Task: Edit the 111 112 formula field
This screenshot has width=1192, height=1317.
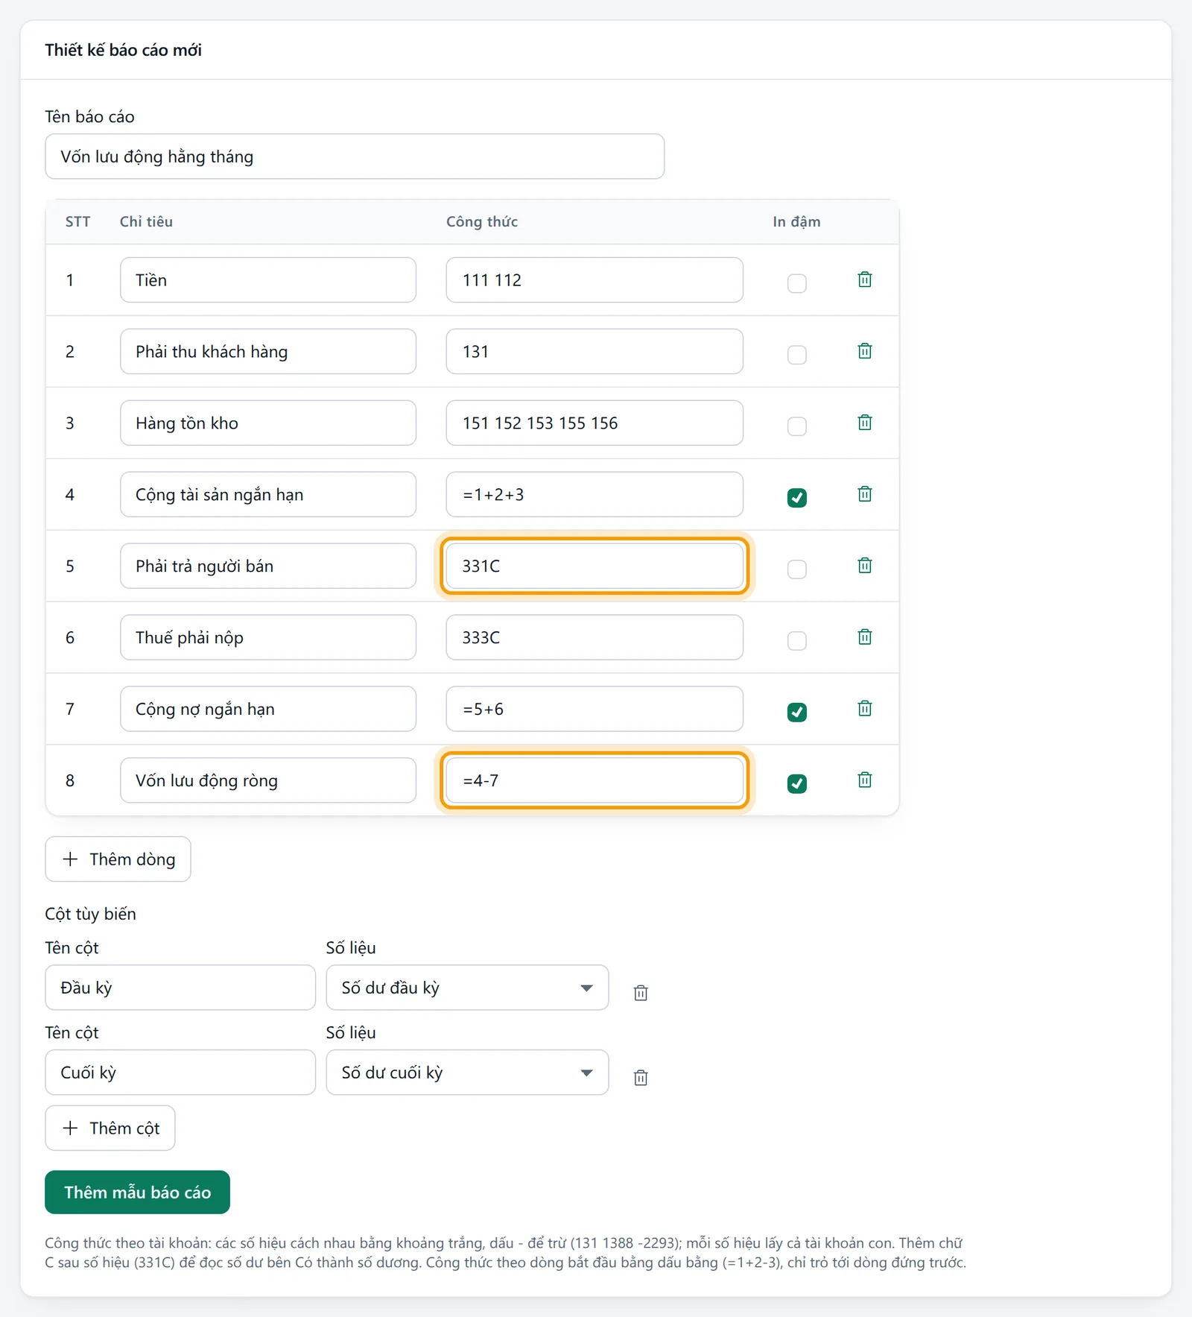Action: [x=595, y=280]
